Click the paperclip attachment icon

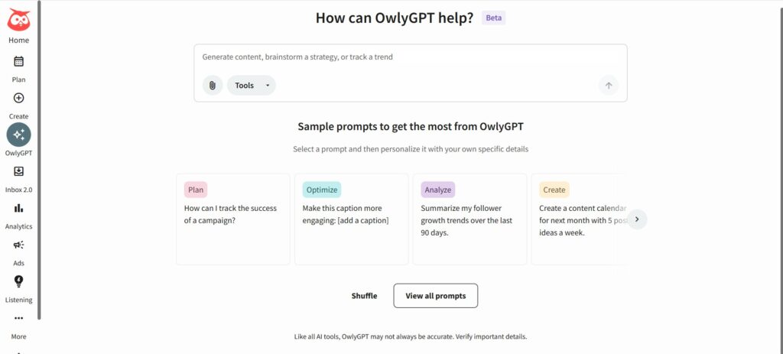coord(212,86)
